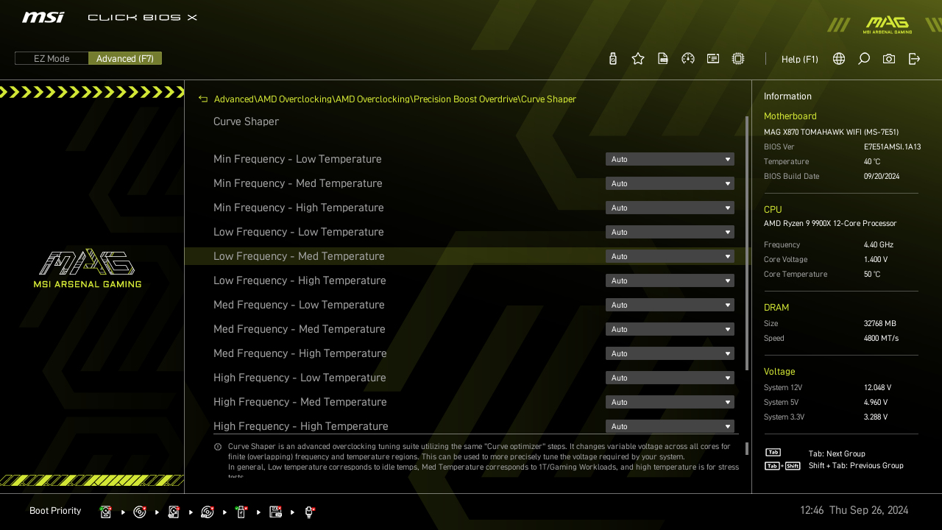Open the Hardware Monitor gauge icon

[688, 59]
